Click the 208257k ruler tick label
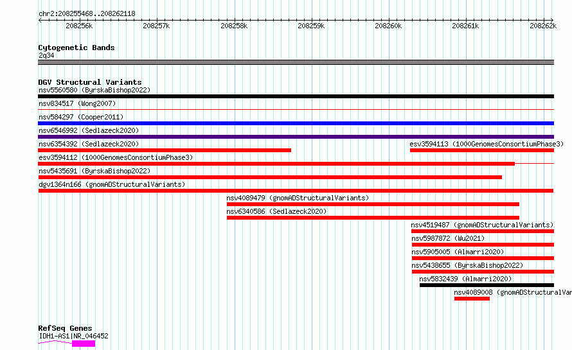The width and height of the screenshot is (572, 350). click(x=156, y=26)
